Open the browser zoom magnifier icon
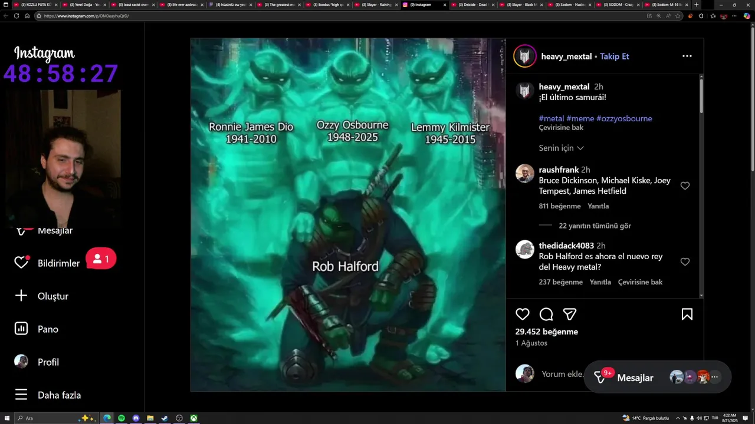This screenshot has width=755, height=424. (658, 16)
